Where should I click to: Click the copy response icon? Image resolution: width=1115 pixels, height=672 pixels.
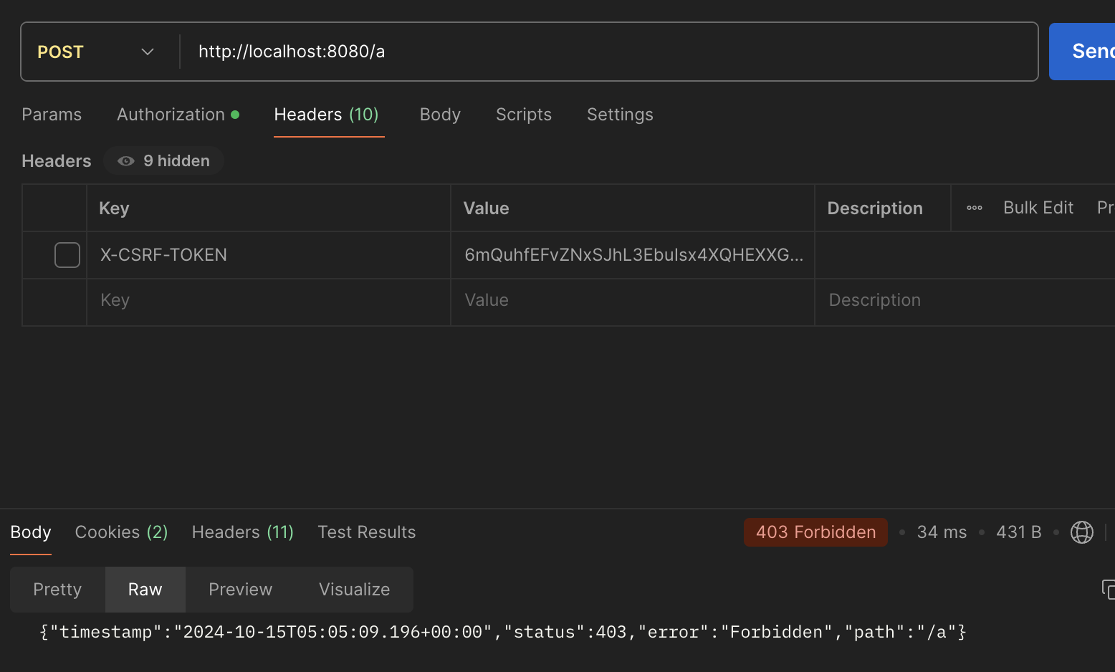pyautogui.click(x=1108, y=589)
